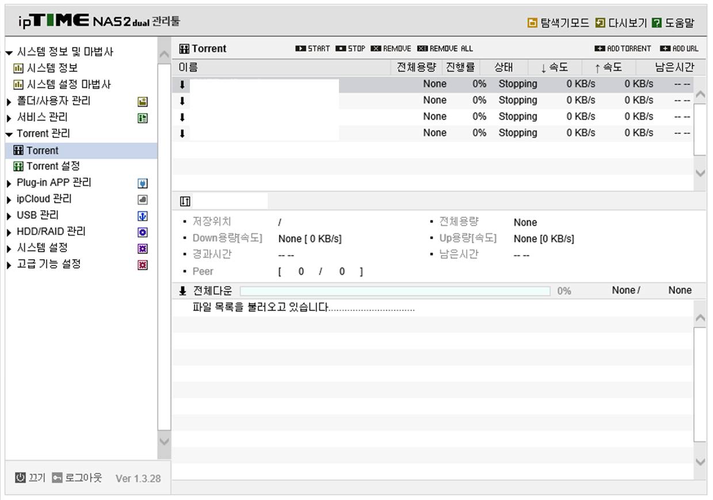The height and width of the screenshot is (500, 713).
Task: Click the 전체다운 download arrow icon
Action: (x=183, y=291)
